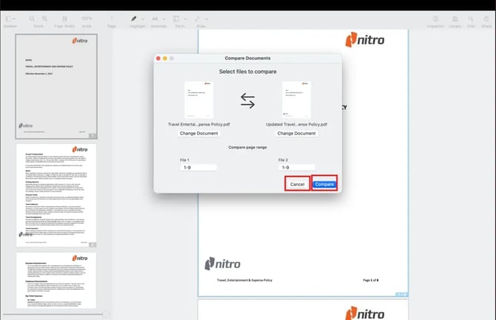Swap the two compared documents
This screenshot has height=320, width=496.
[247, 101]
